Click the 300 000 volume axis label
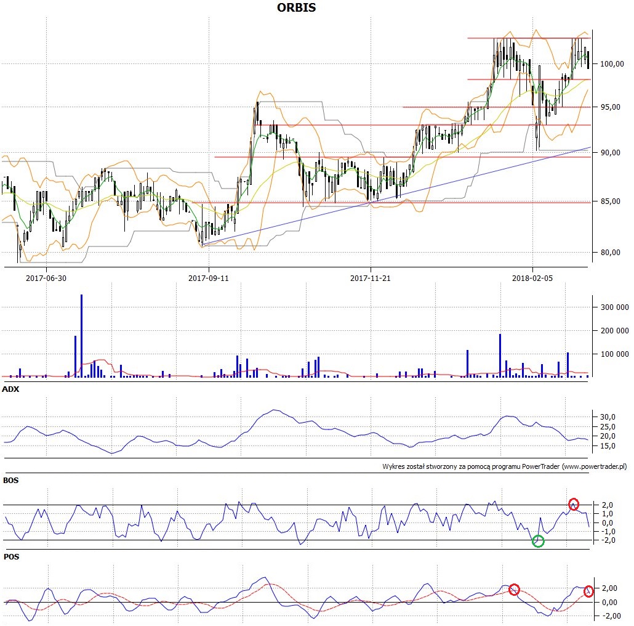The image size is (634, 626). [614, 307]
